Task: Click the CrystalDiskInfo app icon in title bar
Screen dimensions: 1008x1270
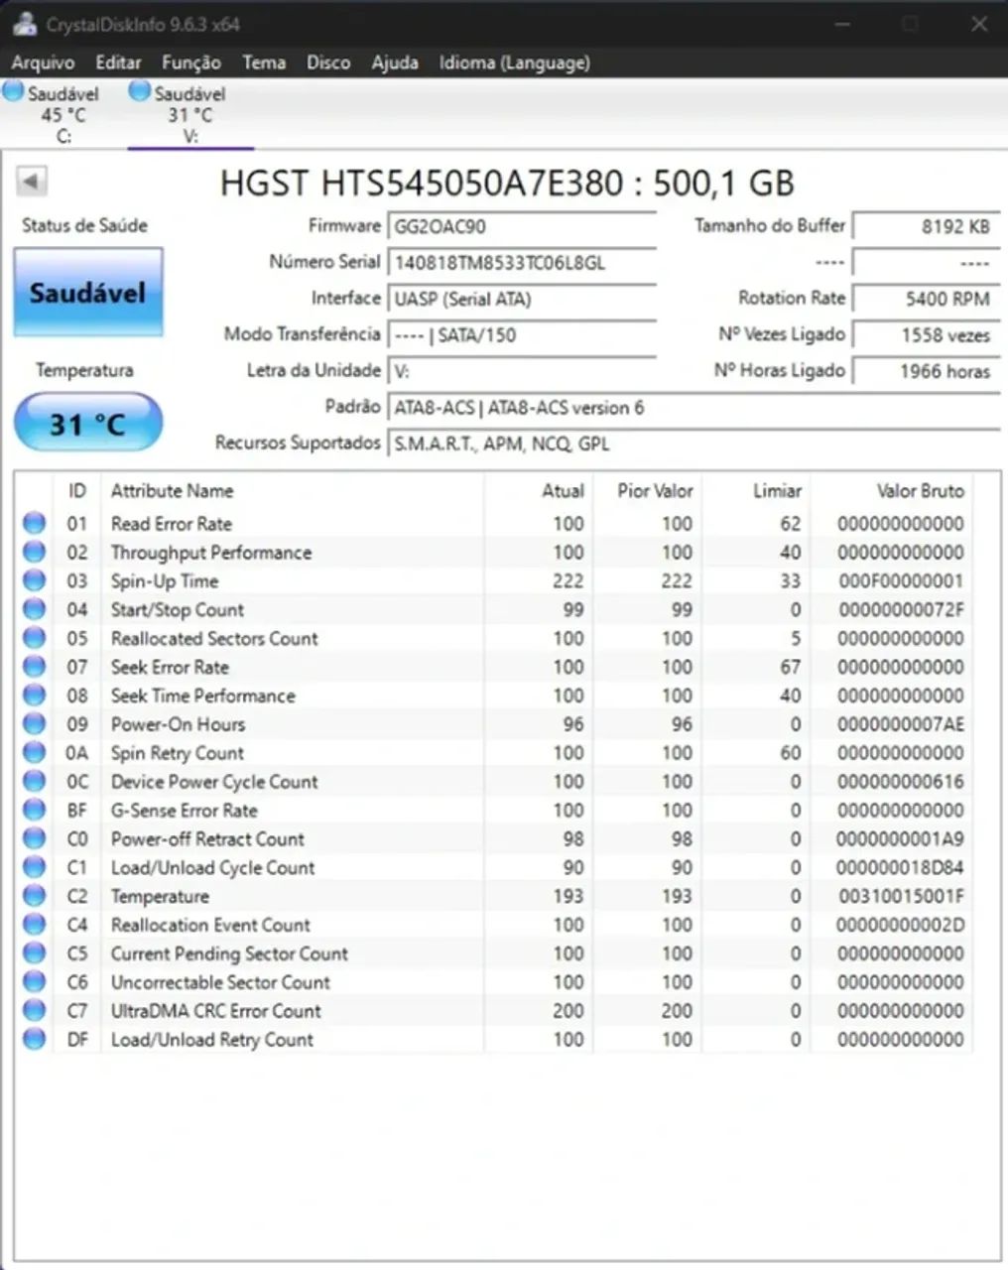Action: click(24, 24)
